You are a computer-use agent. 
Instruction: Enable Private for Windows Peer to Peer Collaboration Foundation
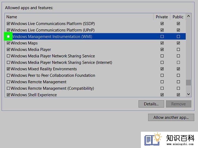[x=162, y=75]
